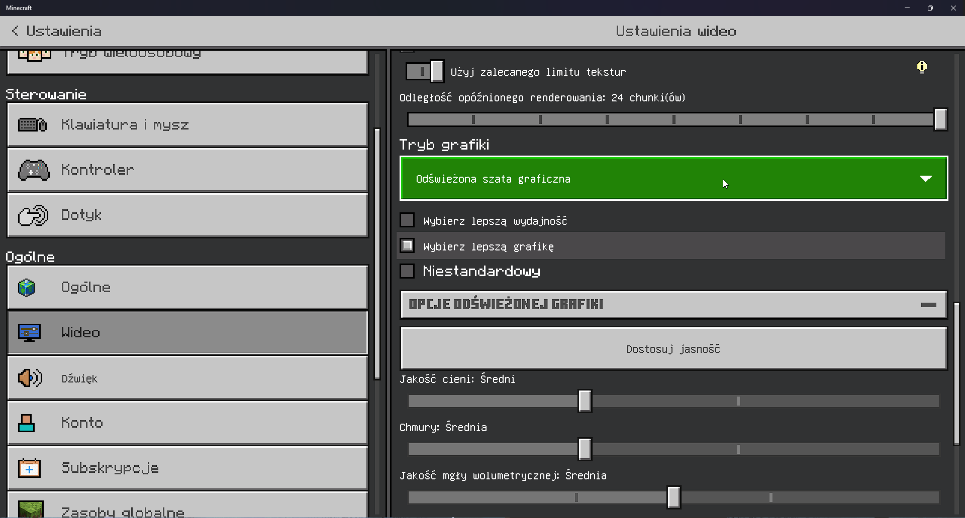Viewport: 965px width, 518px height.
Task: Open the Tryb grafiki dropdown
Action: coord(673,178)
